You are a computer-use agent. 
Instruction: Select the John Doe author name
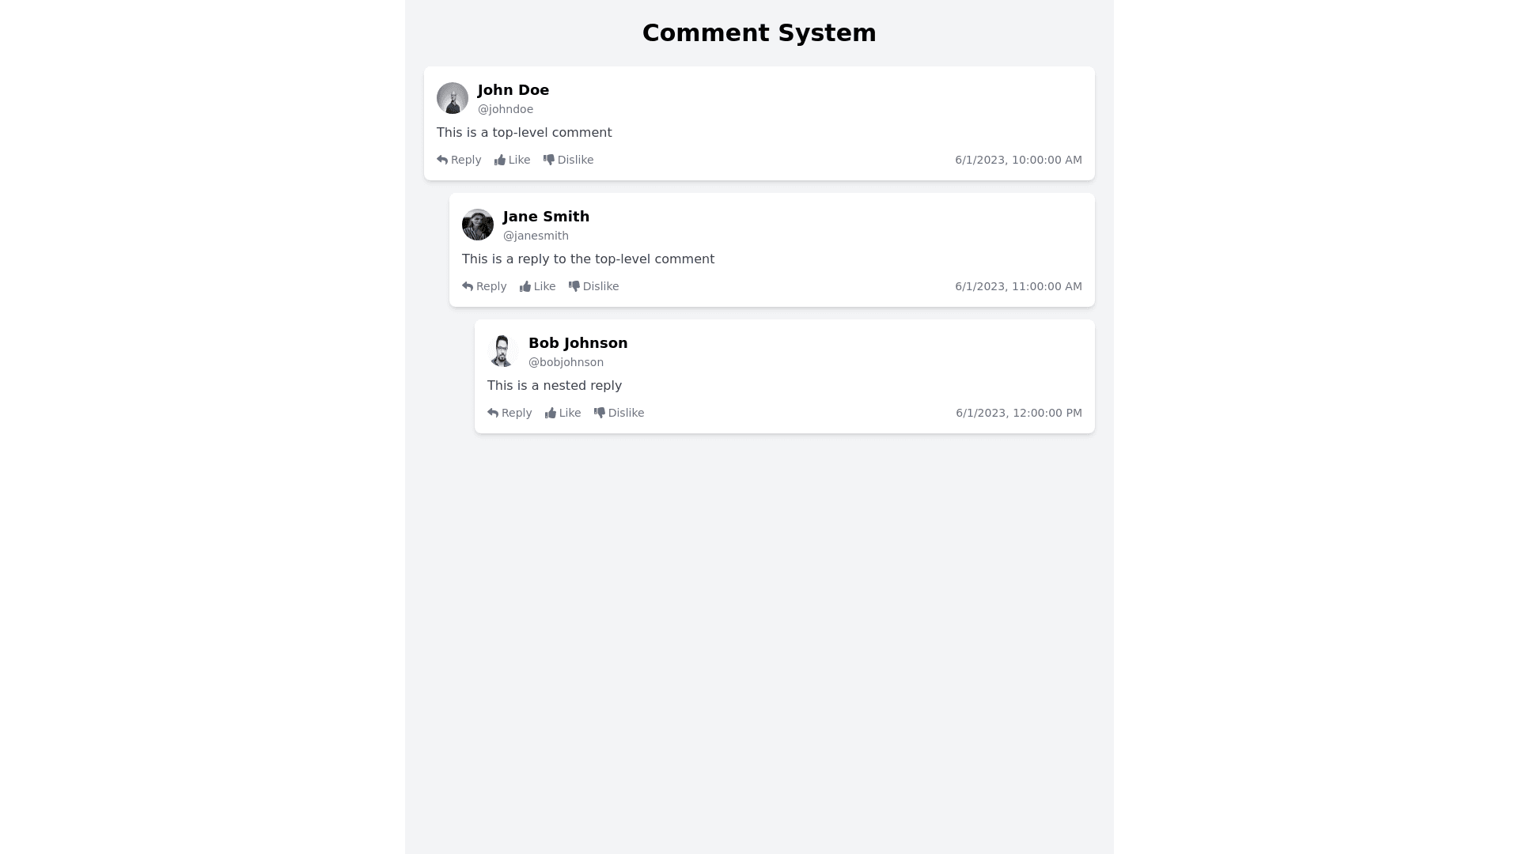(513, 90)
